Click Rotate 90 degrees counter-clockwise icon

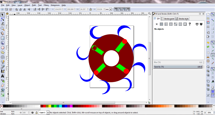click(16, 9)
